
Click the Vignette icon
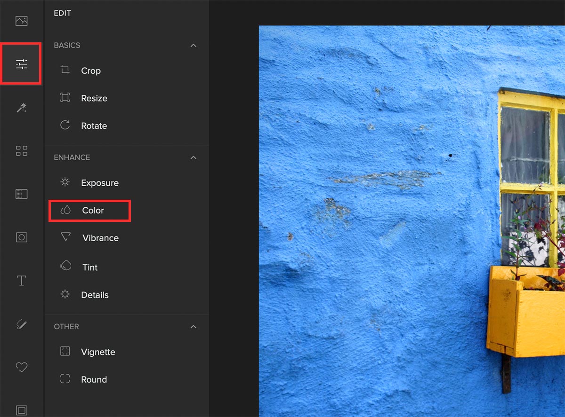[x=65, y=351]
